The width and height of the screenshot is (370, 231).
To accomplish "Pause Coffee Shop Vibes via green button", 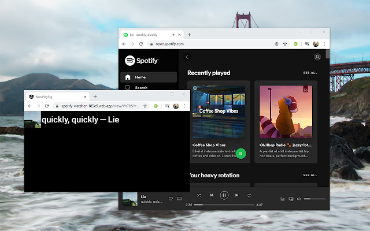I will click(240, 154).
